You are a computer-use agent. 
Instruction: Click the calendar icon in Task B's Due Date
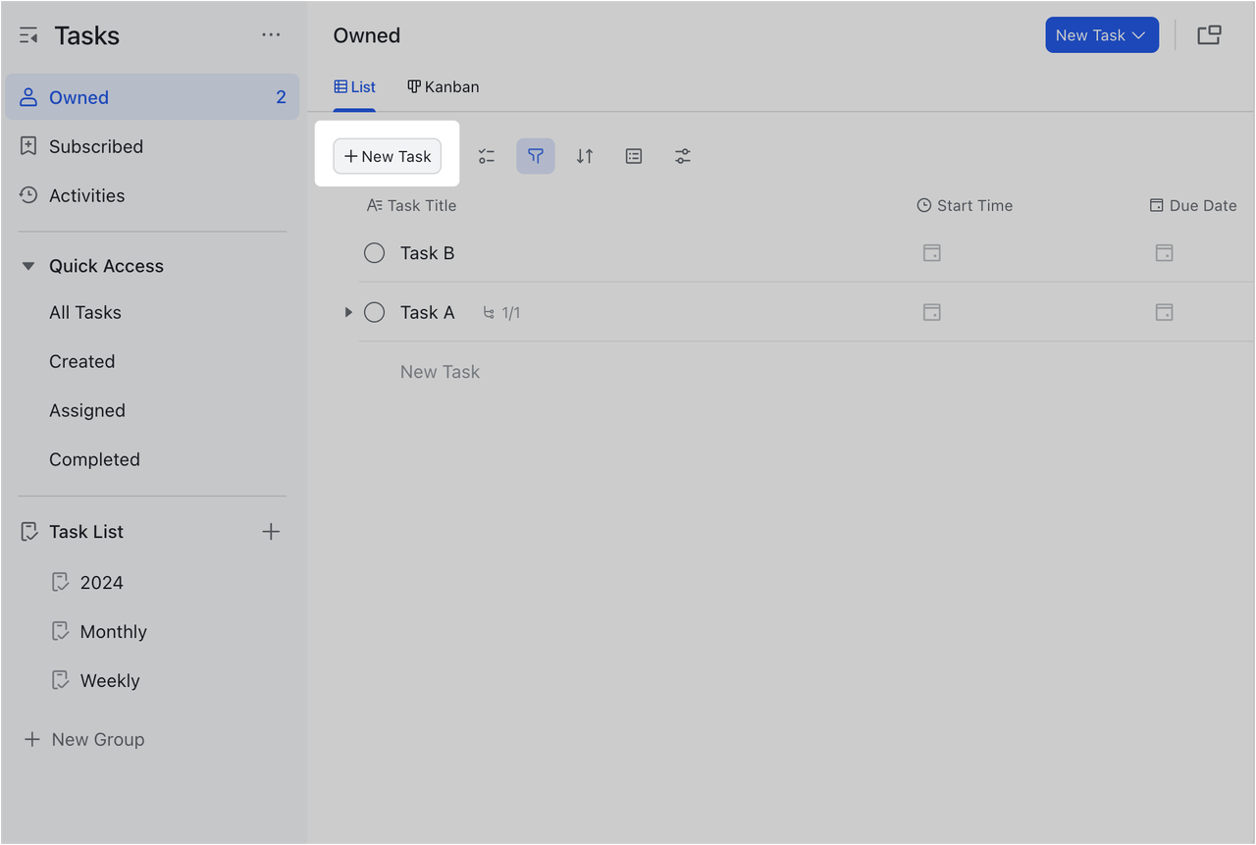(1164, 252)
